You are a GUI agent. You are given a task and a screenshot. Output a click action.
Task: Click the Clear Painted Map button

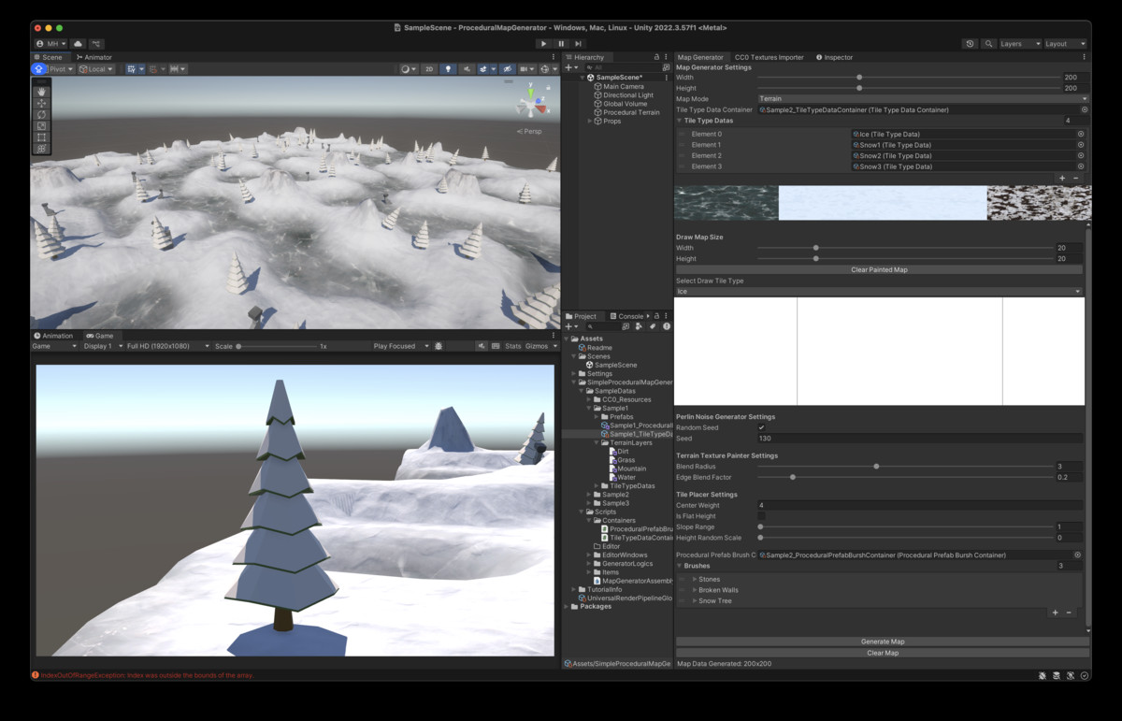click(879, 269)
